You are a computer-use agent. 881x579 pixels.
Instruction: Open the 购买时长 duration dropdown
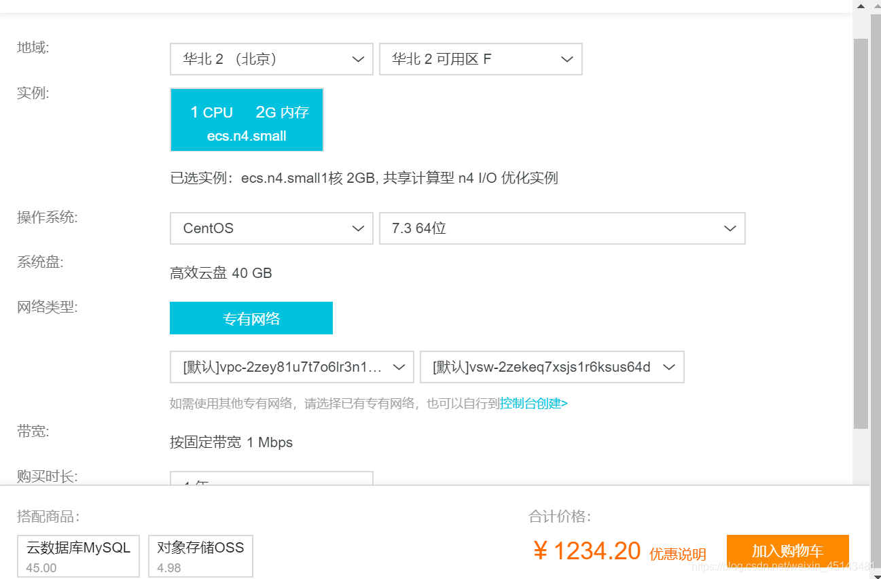272,478
